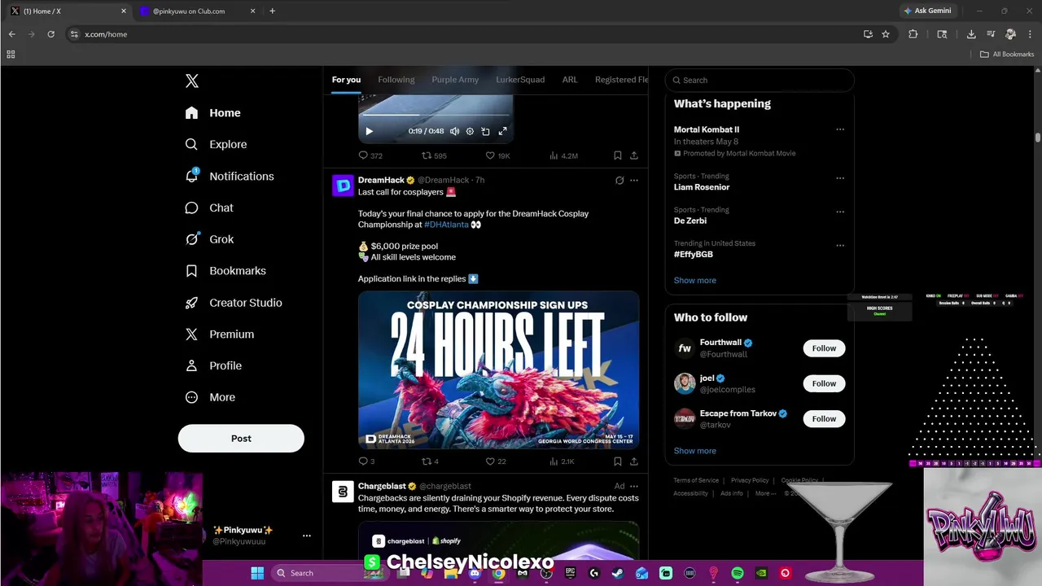Open more options for Mortal Kombat II trend
This screenshot has height=586, width=1042.
click(x=840, y=129)
